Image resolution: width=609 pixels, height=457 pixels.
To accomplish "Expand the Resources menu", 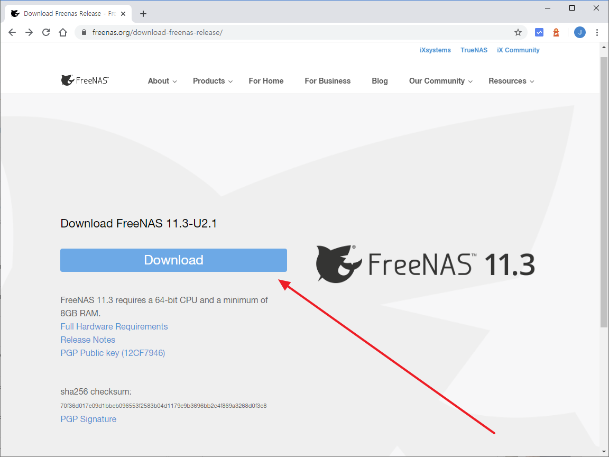I will coord(512,81).
